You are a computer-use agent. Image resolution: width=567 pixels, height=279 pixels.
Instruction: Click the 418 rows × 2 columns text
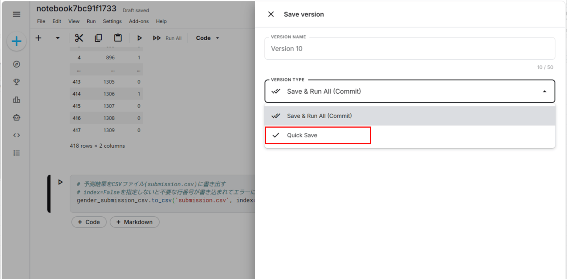(x=97, y=146)
